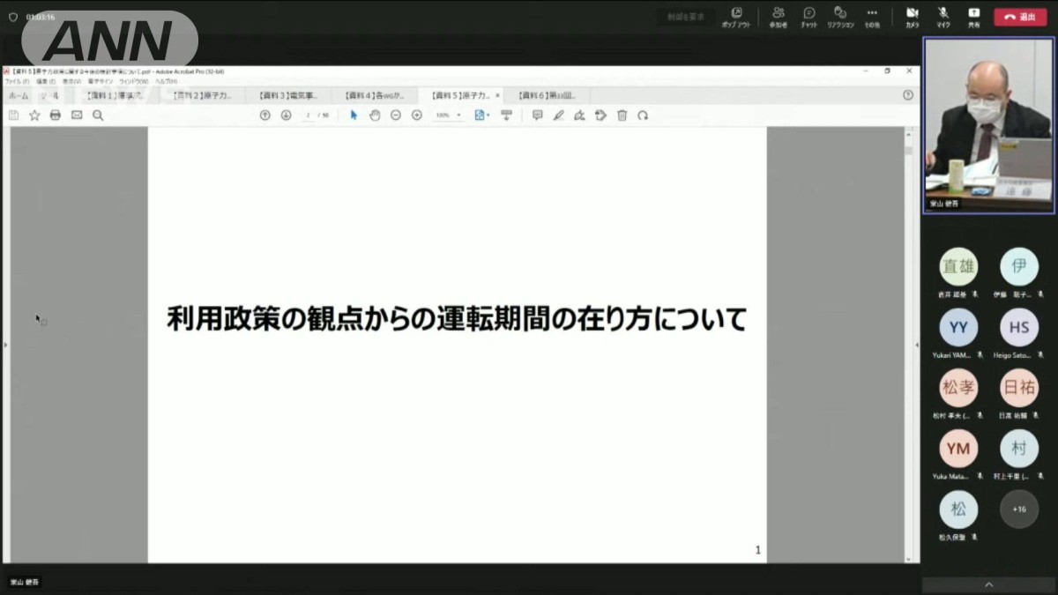Click the Acrobat vertical scrollbar

[x=909, y=353]
